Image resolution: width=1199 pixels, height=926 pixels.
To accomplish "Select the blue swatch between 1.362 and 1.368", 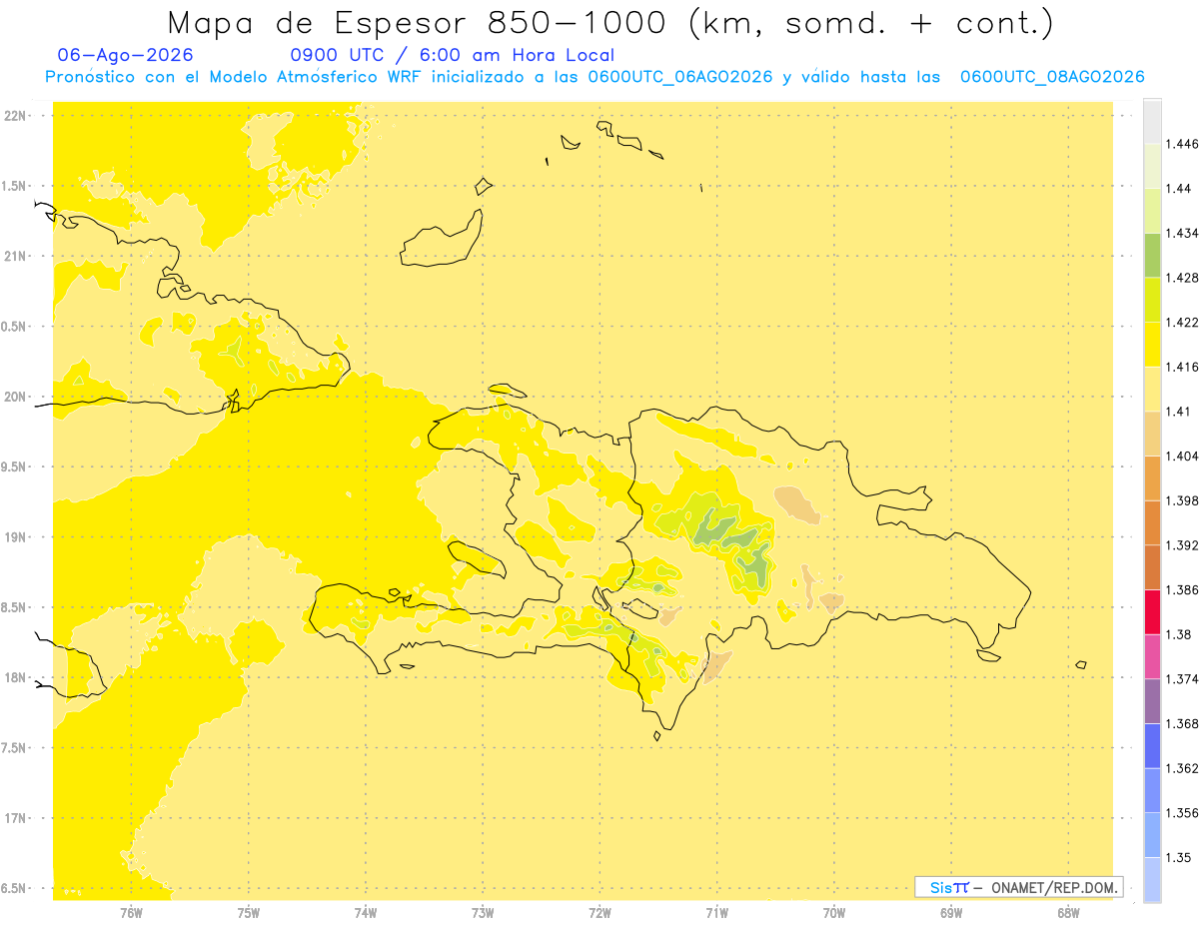I will click(x=1152, y=746).
